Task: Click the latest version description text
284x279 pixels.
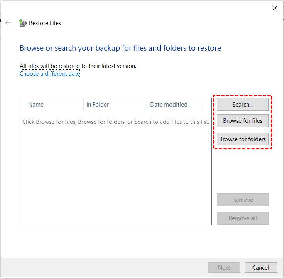Action: tap(78, 66)
